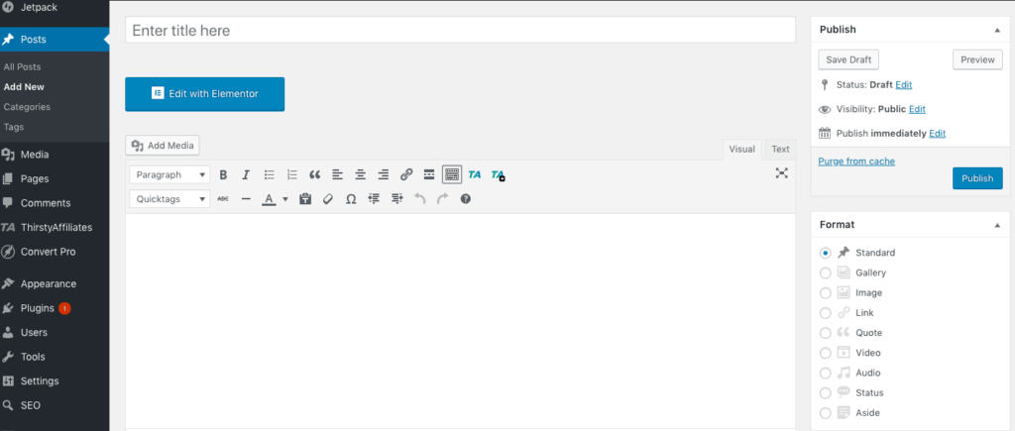This screenshot has height=431, width=1015.
Task: Insert special character omega icon
Action: [x=351, y=199]
